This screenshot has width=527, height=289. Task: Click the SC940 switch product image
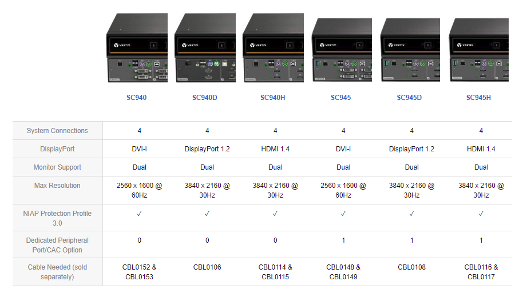[x=137, y=50]
